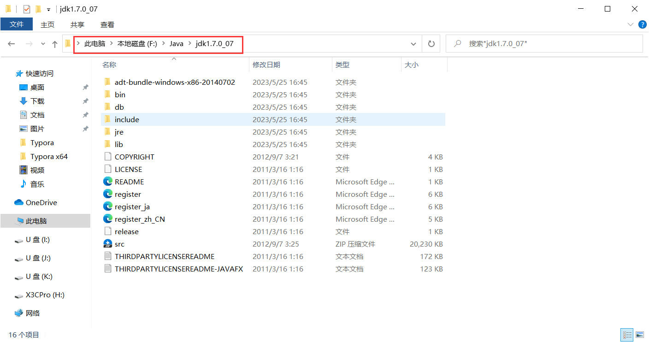Click the refresh button in address bar
Screen dimensions: 649x342
pyautogui.click(x=431, y=43)
